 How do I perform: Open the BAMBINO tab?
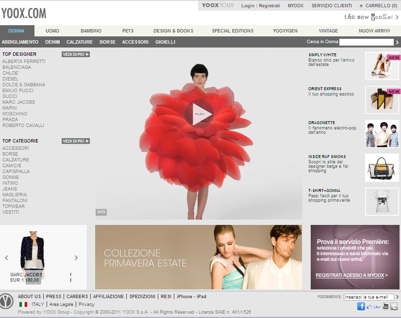click(x=91, y=31)
